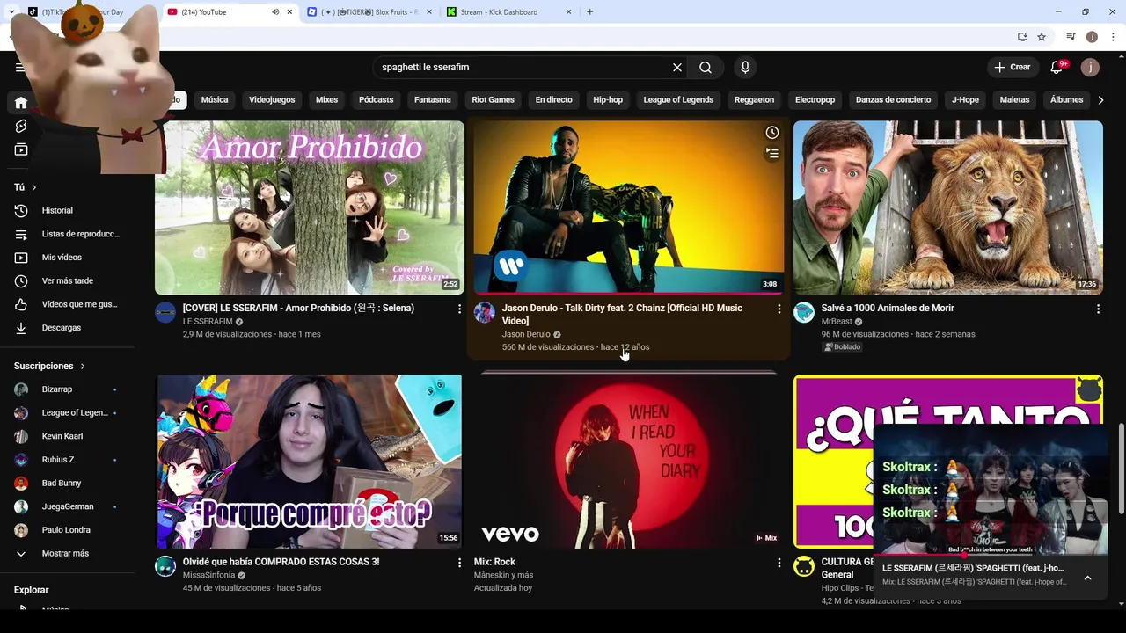Select the Riot Games filter chip
This screenshot has width=1126, height=633.
493,100
